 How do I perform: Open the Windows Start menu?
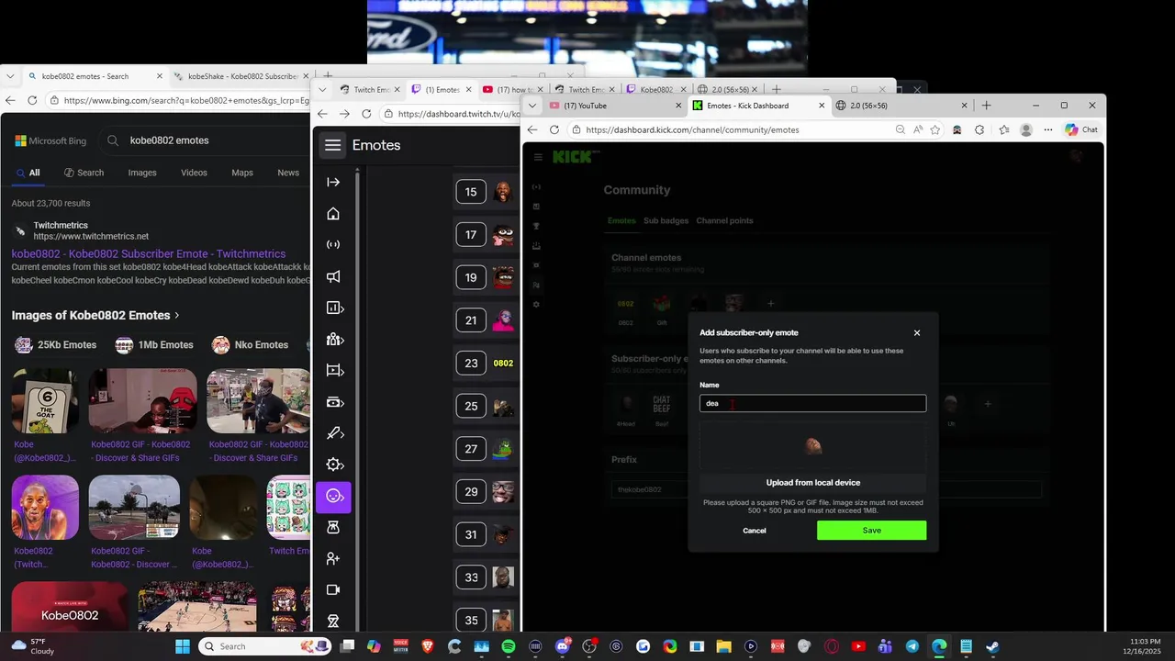pos(182,646)
